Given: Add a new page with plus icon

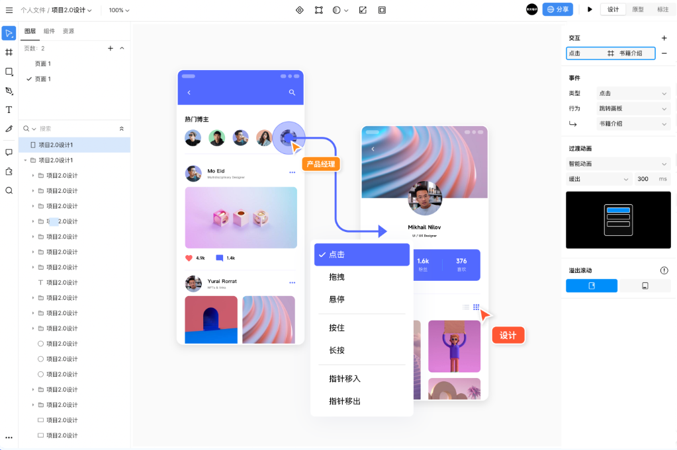Looking at the screenshot, I should click(x=111, y=48).
